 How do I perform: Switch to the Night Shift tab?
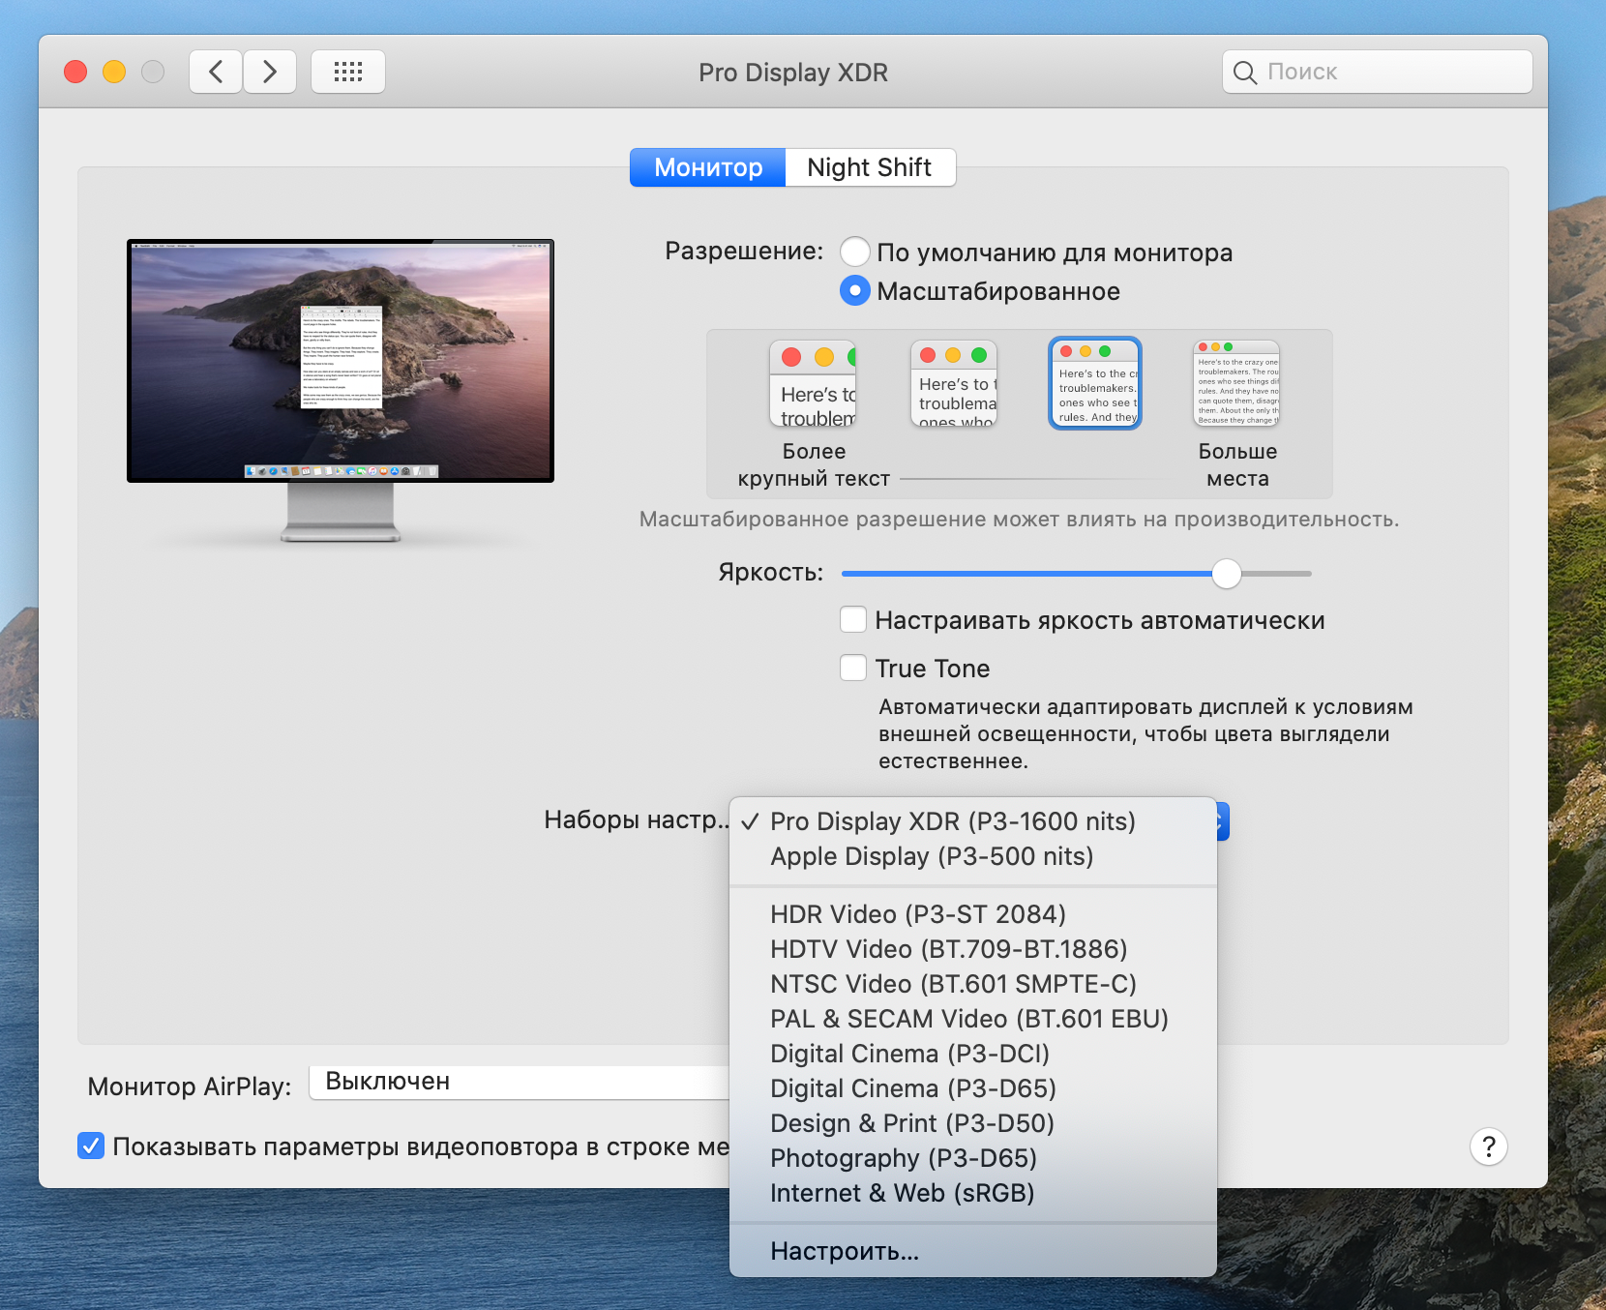[870, 167]
